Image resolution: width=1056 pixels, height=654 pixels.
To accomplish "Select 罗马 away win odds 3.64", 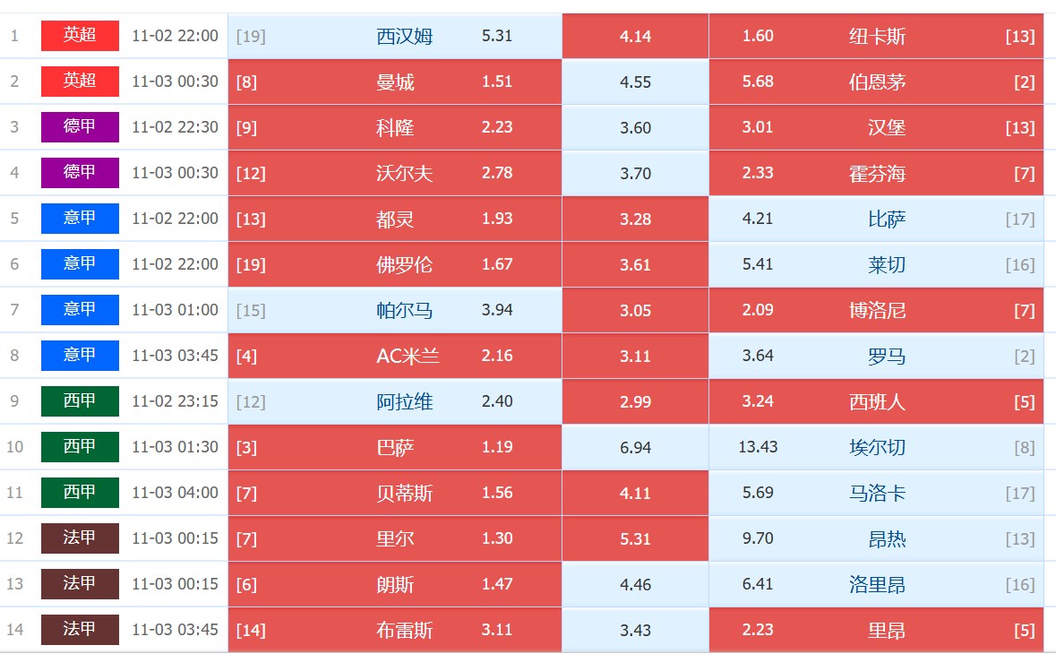I will pyautogui.click(x=758, y=356).
